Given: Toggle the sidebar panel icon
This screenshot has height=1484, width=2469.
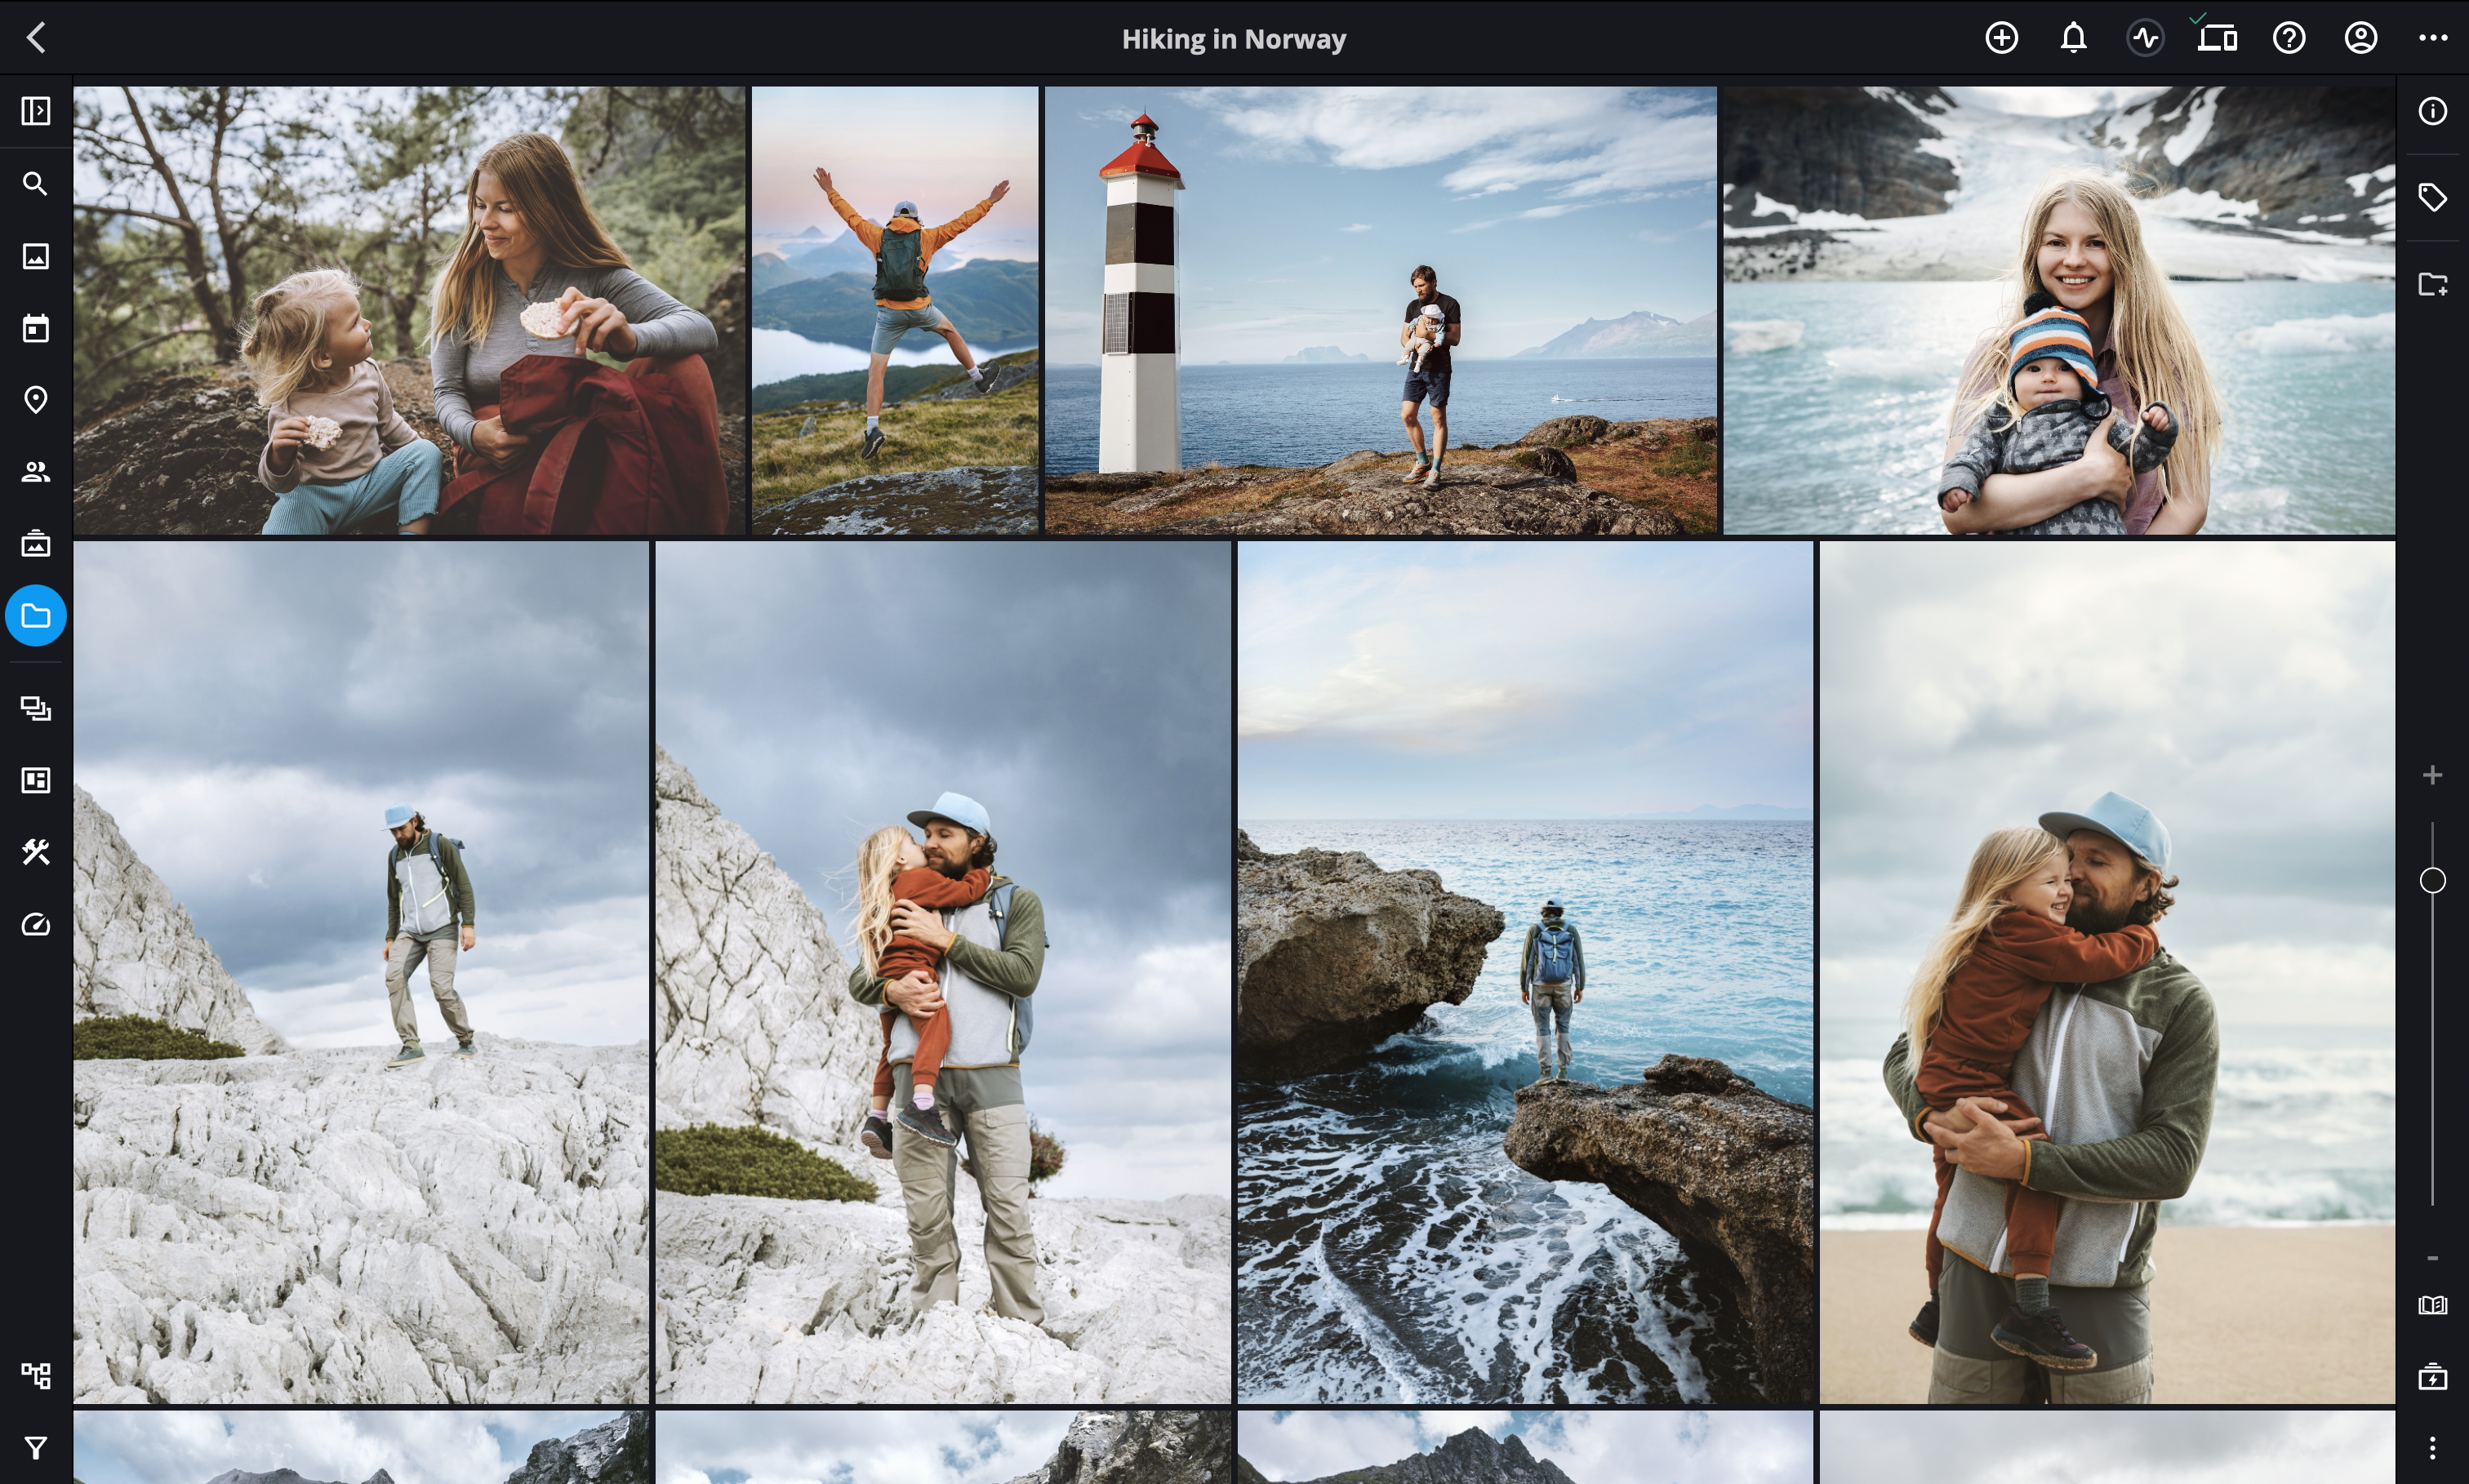Looking at the screenshot, I should click(x=36, y=111).
